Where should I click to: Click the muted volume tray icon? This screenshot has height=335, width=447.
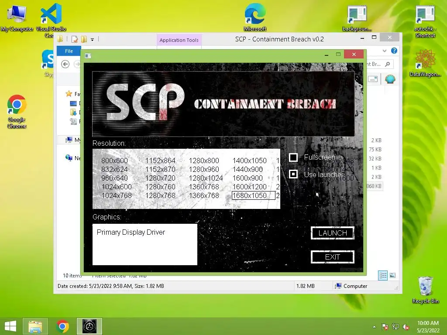(406, 327)
